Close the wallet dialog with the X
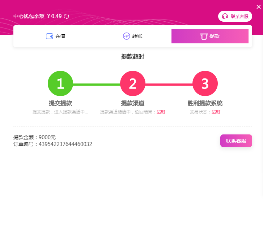 [258, 7]
